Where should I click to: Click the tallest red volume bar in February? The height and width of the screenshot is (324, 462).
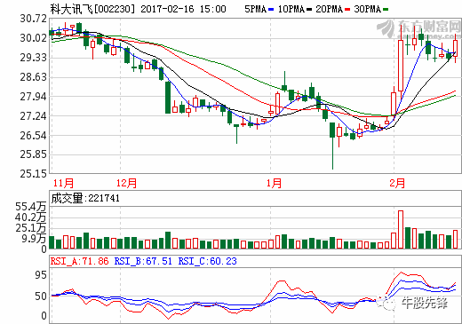click(401, 230)
